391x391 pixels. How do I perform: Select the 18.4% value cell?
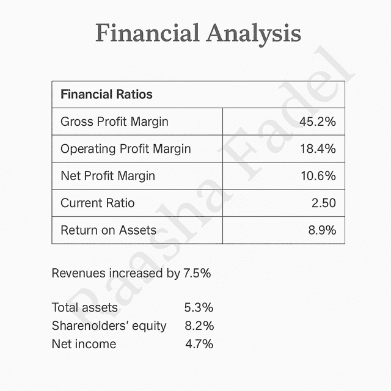point(318,149)
